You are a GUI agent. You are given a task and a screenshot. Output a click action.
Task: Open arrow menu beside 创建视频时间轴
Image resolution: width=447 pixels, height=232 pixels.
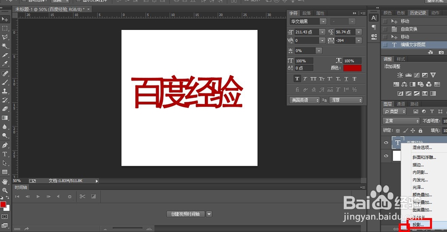(x=209, y=214)
